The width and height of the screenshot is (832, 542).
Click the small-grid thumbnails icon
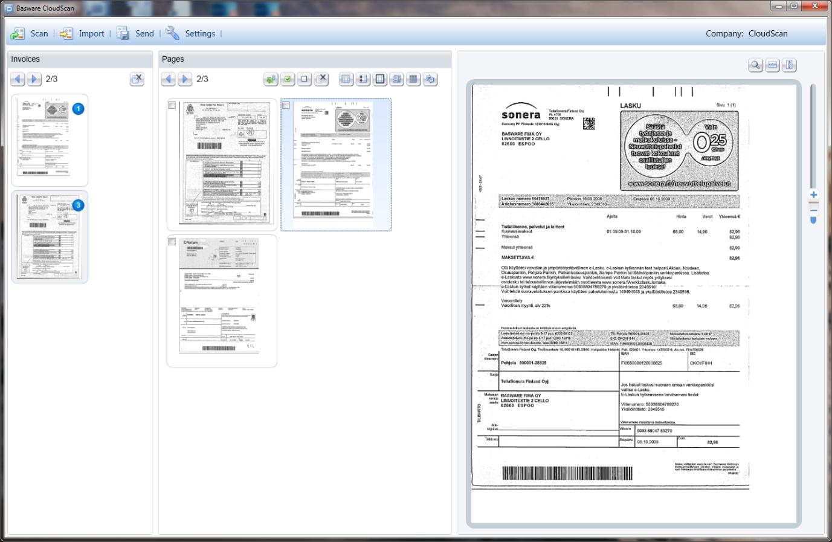coord(397,79)
